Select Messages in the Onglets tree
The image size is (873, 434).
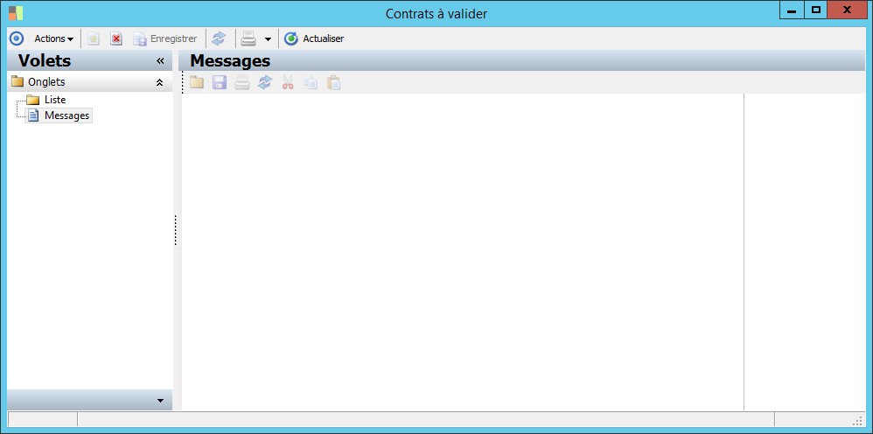(x=66, y=115)
